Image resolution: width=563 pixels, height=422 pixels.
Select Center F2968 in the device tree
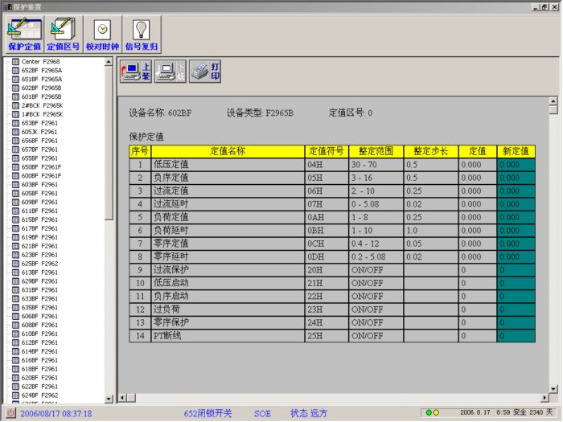click(40, 62)
